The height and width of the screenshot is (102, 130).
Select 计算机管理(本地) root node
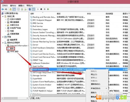pos(11,13)
